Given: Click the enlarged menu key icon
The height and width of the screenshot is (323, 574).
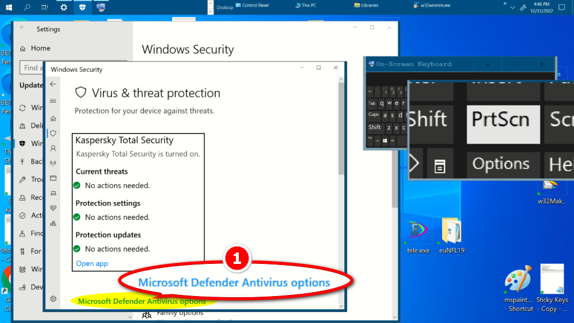Looking at the screenshot, I should point(439,165).
